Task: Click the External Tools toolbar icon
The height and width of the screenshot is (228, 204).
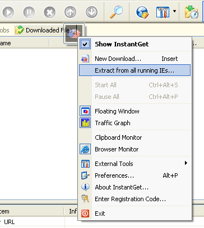Action: 163,12
